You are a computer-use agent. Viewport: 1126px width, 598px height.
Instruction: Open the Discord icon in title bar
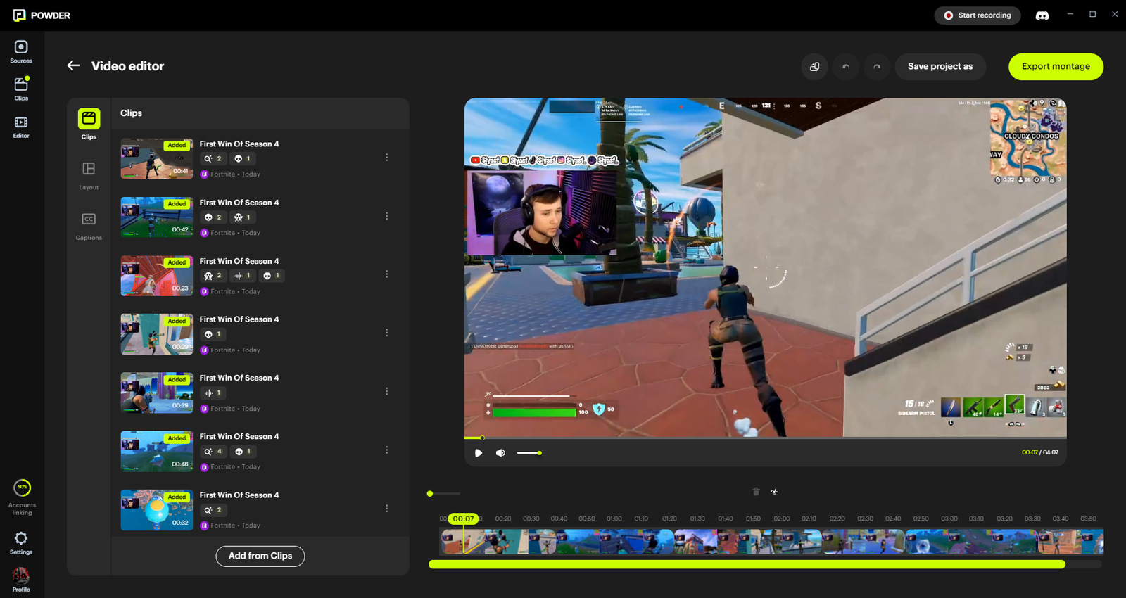(x=1042, y=15)
